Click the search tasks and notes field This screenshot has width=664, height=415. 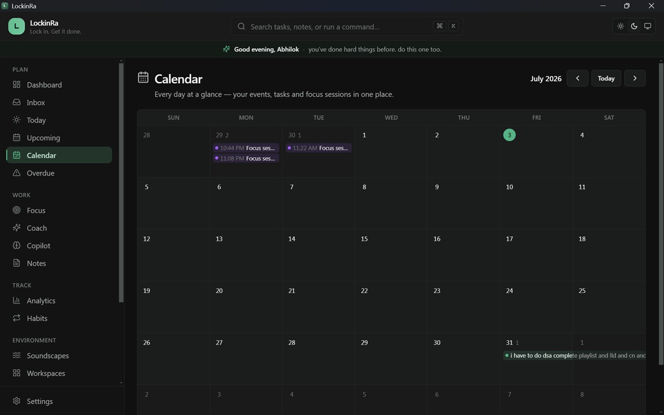point(347,26)
